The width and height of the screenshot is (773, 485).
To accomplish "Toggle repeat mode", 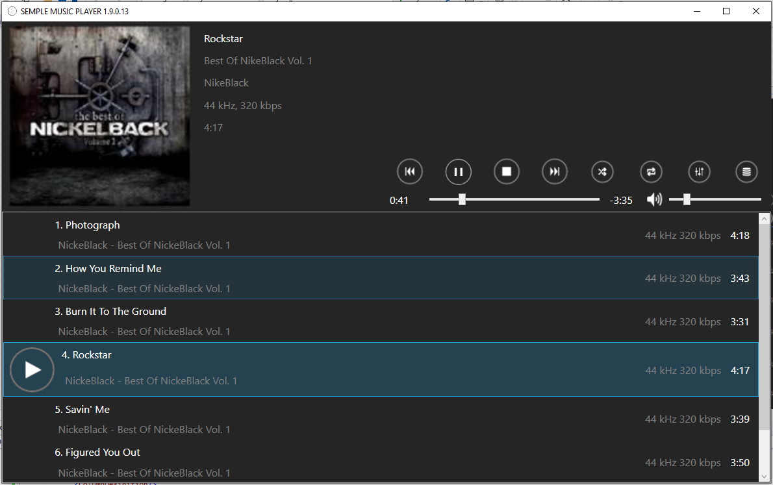I will pyautogui.click(x=651, y=171).
